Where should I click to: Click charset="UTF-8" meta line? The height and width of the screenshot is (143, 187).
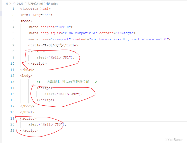click(x=51, y=27)
